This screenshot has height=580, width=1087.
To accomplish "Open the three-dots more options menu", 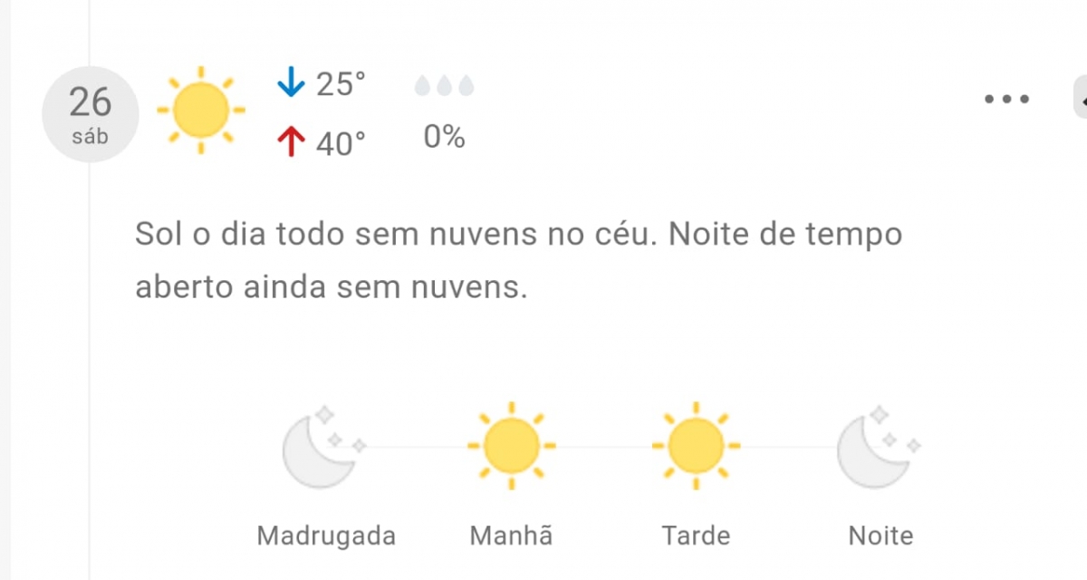I will tap(1006, 99).
